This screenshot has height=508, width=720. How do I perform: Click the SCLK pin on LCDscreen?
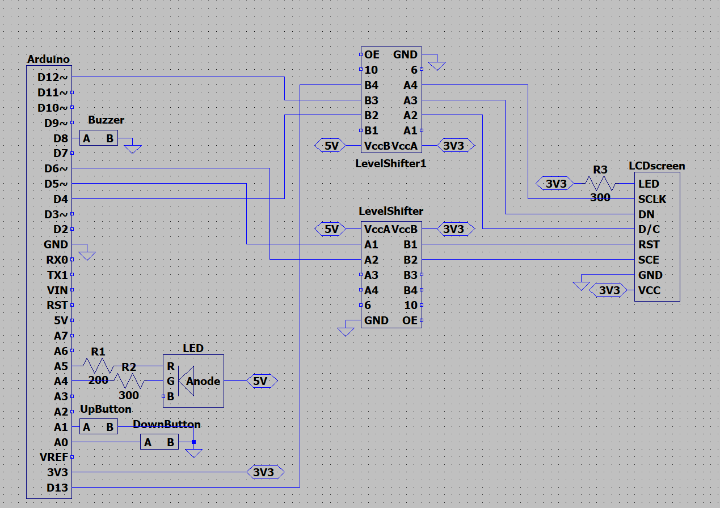pos(652,199)
